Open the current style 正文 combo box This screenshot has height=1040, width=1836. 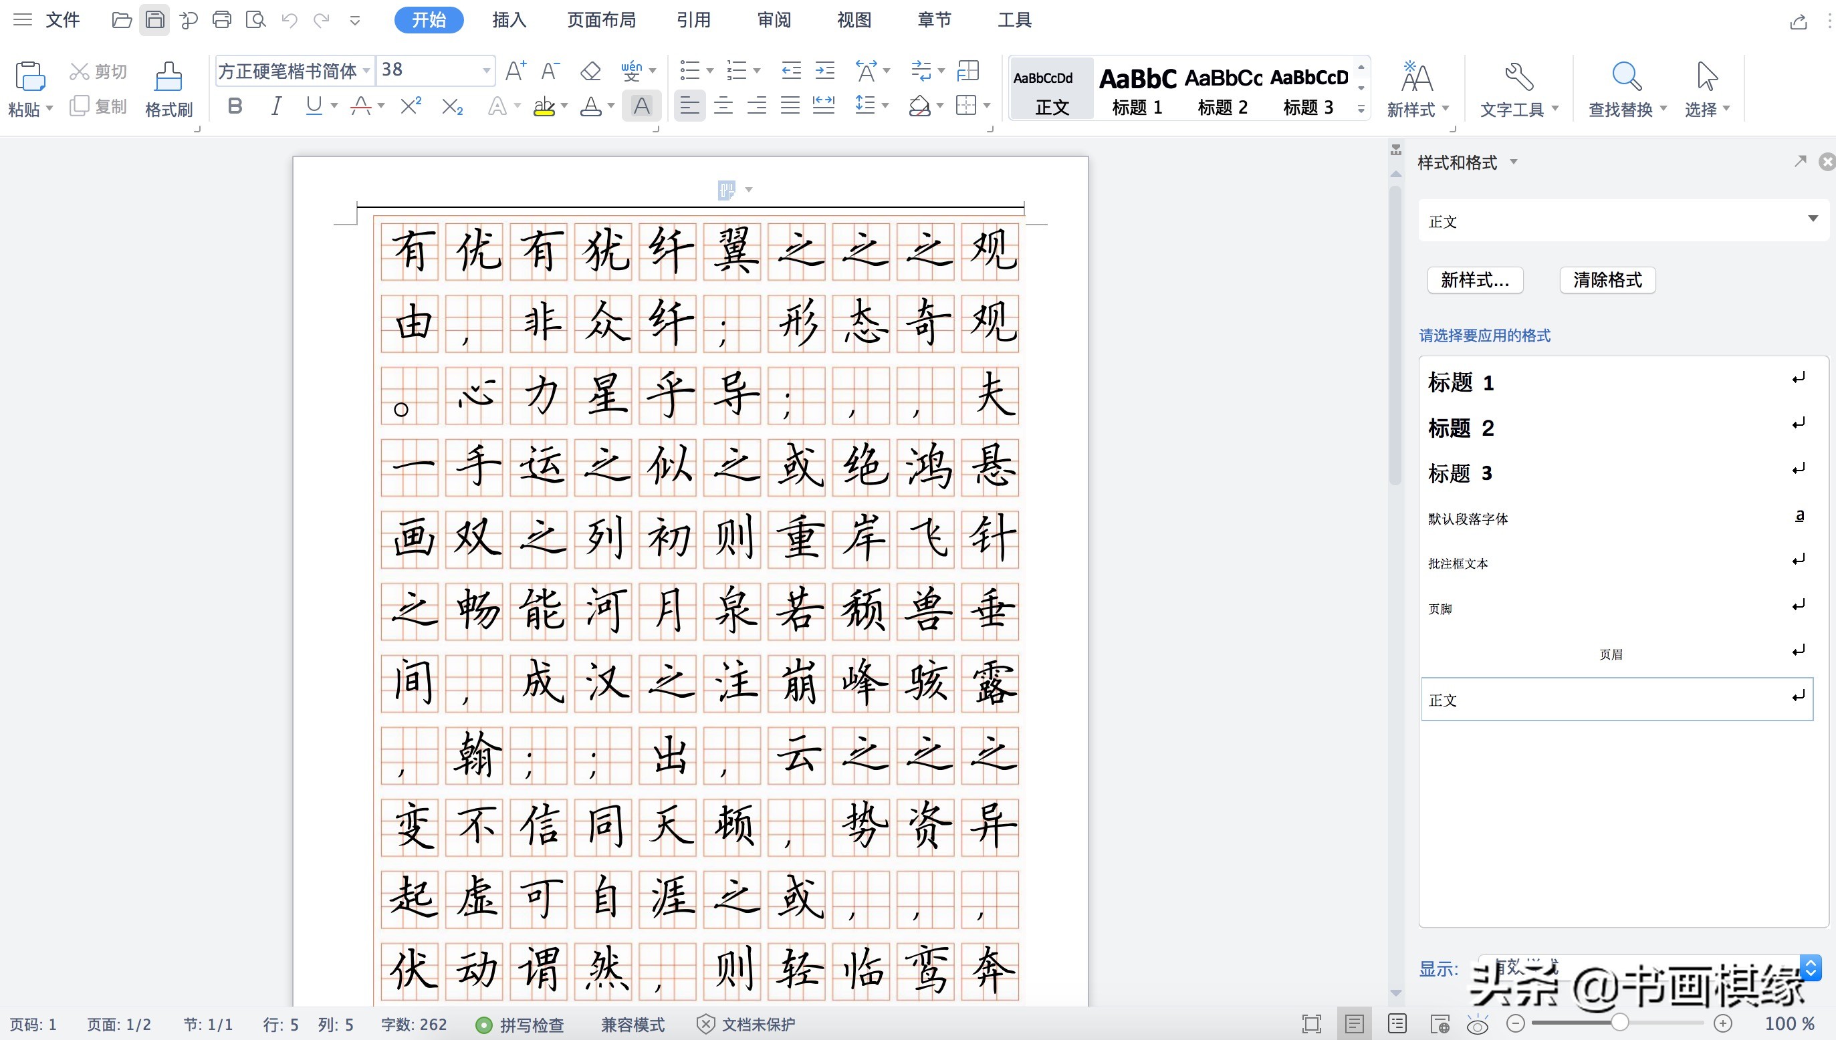pos(1623,221)
